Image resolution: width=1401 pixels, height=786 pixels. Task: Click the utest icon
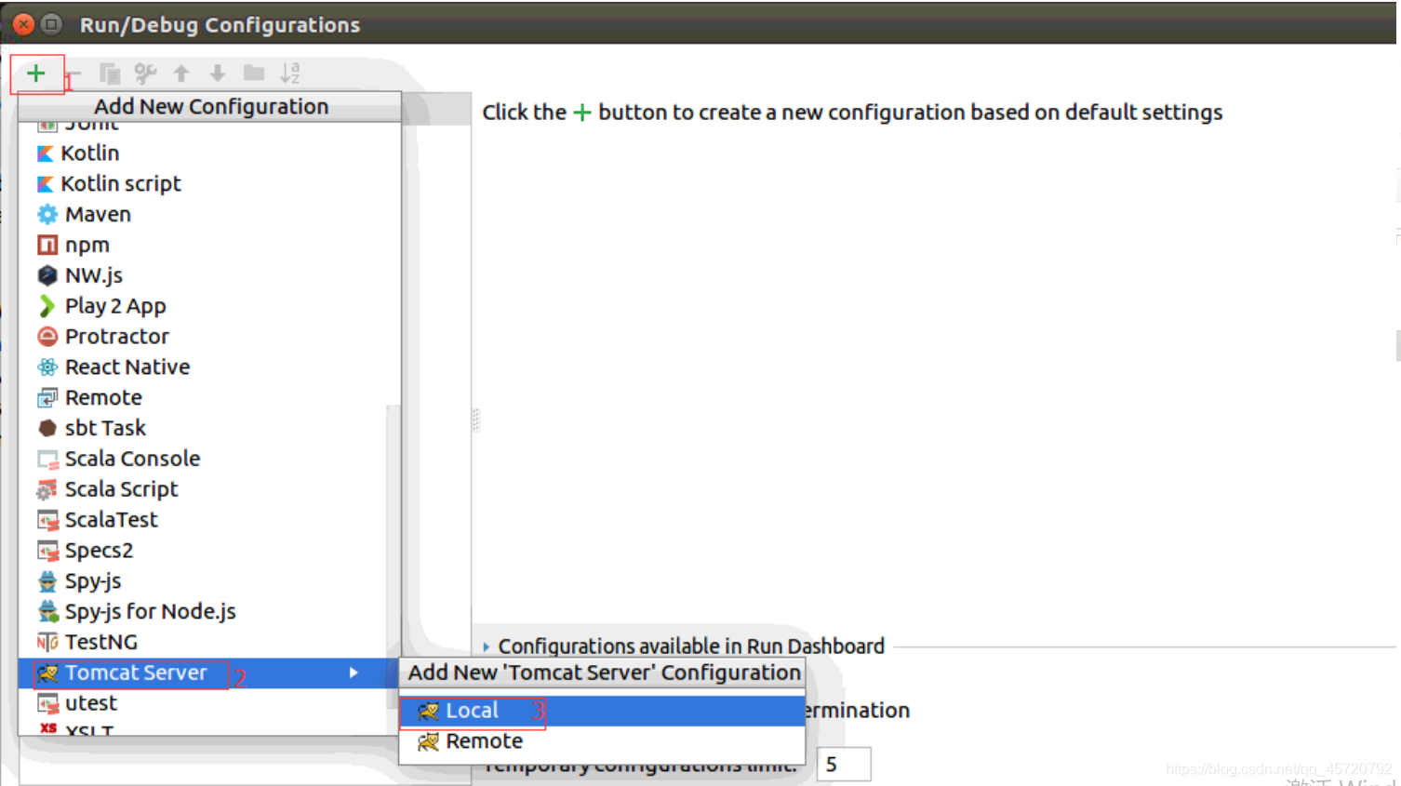tap(47, 704)
